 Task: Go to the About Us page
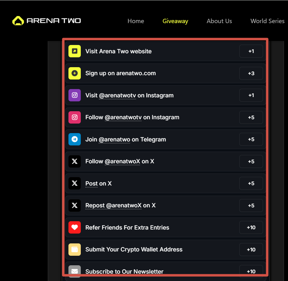pos(219,21)
